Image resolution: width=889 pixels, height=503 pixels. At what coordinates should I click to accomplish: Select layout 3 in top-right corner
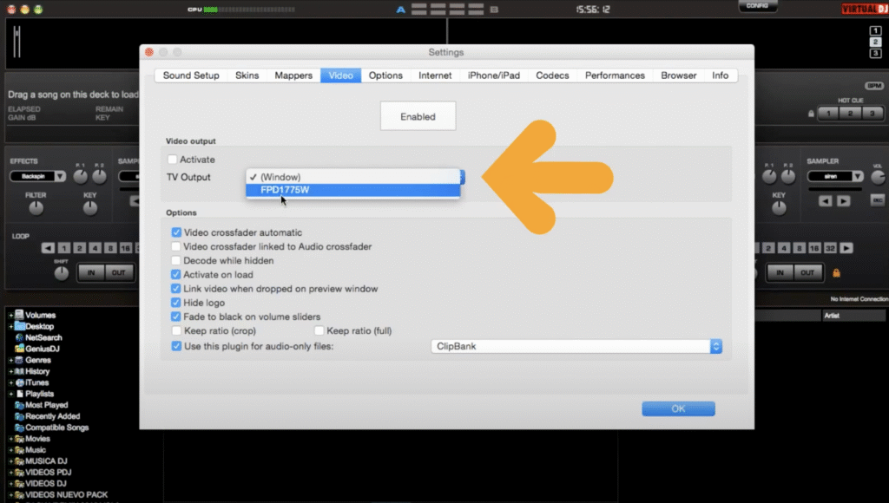875,53
